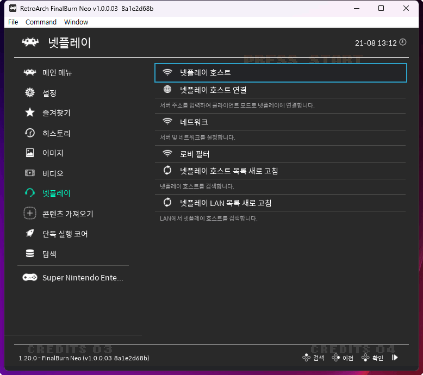The width and height of the screenshot is (423, 375).
Task: Click the wifi icon beside 네트워크
Action: (x=167, y=121)
